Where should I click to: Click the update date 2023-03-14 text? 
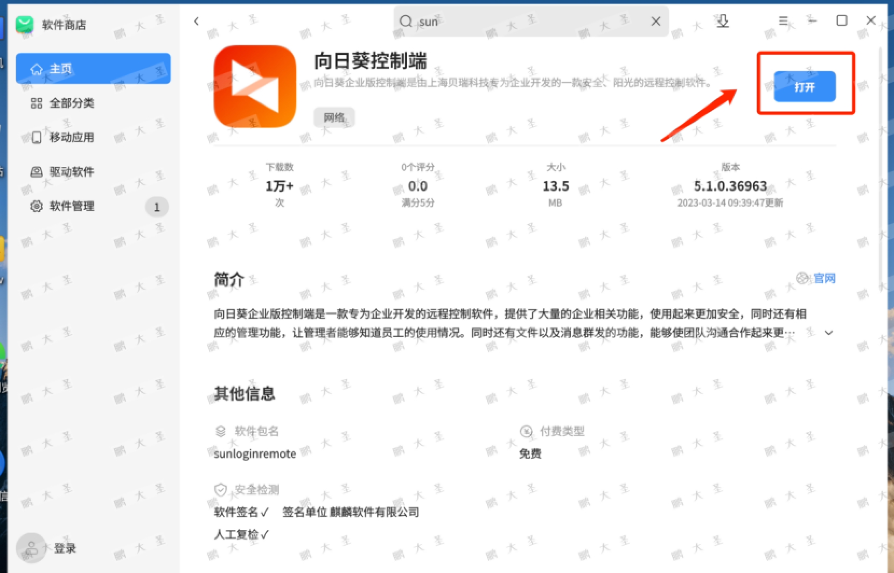(x=730, y=203)
